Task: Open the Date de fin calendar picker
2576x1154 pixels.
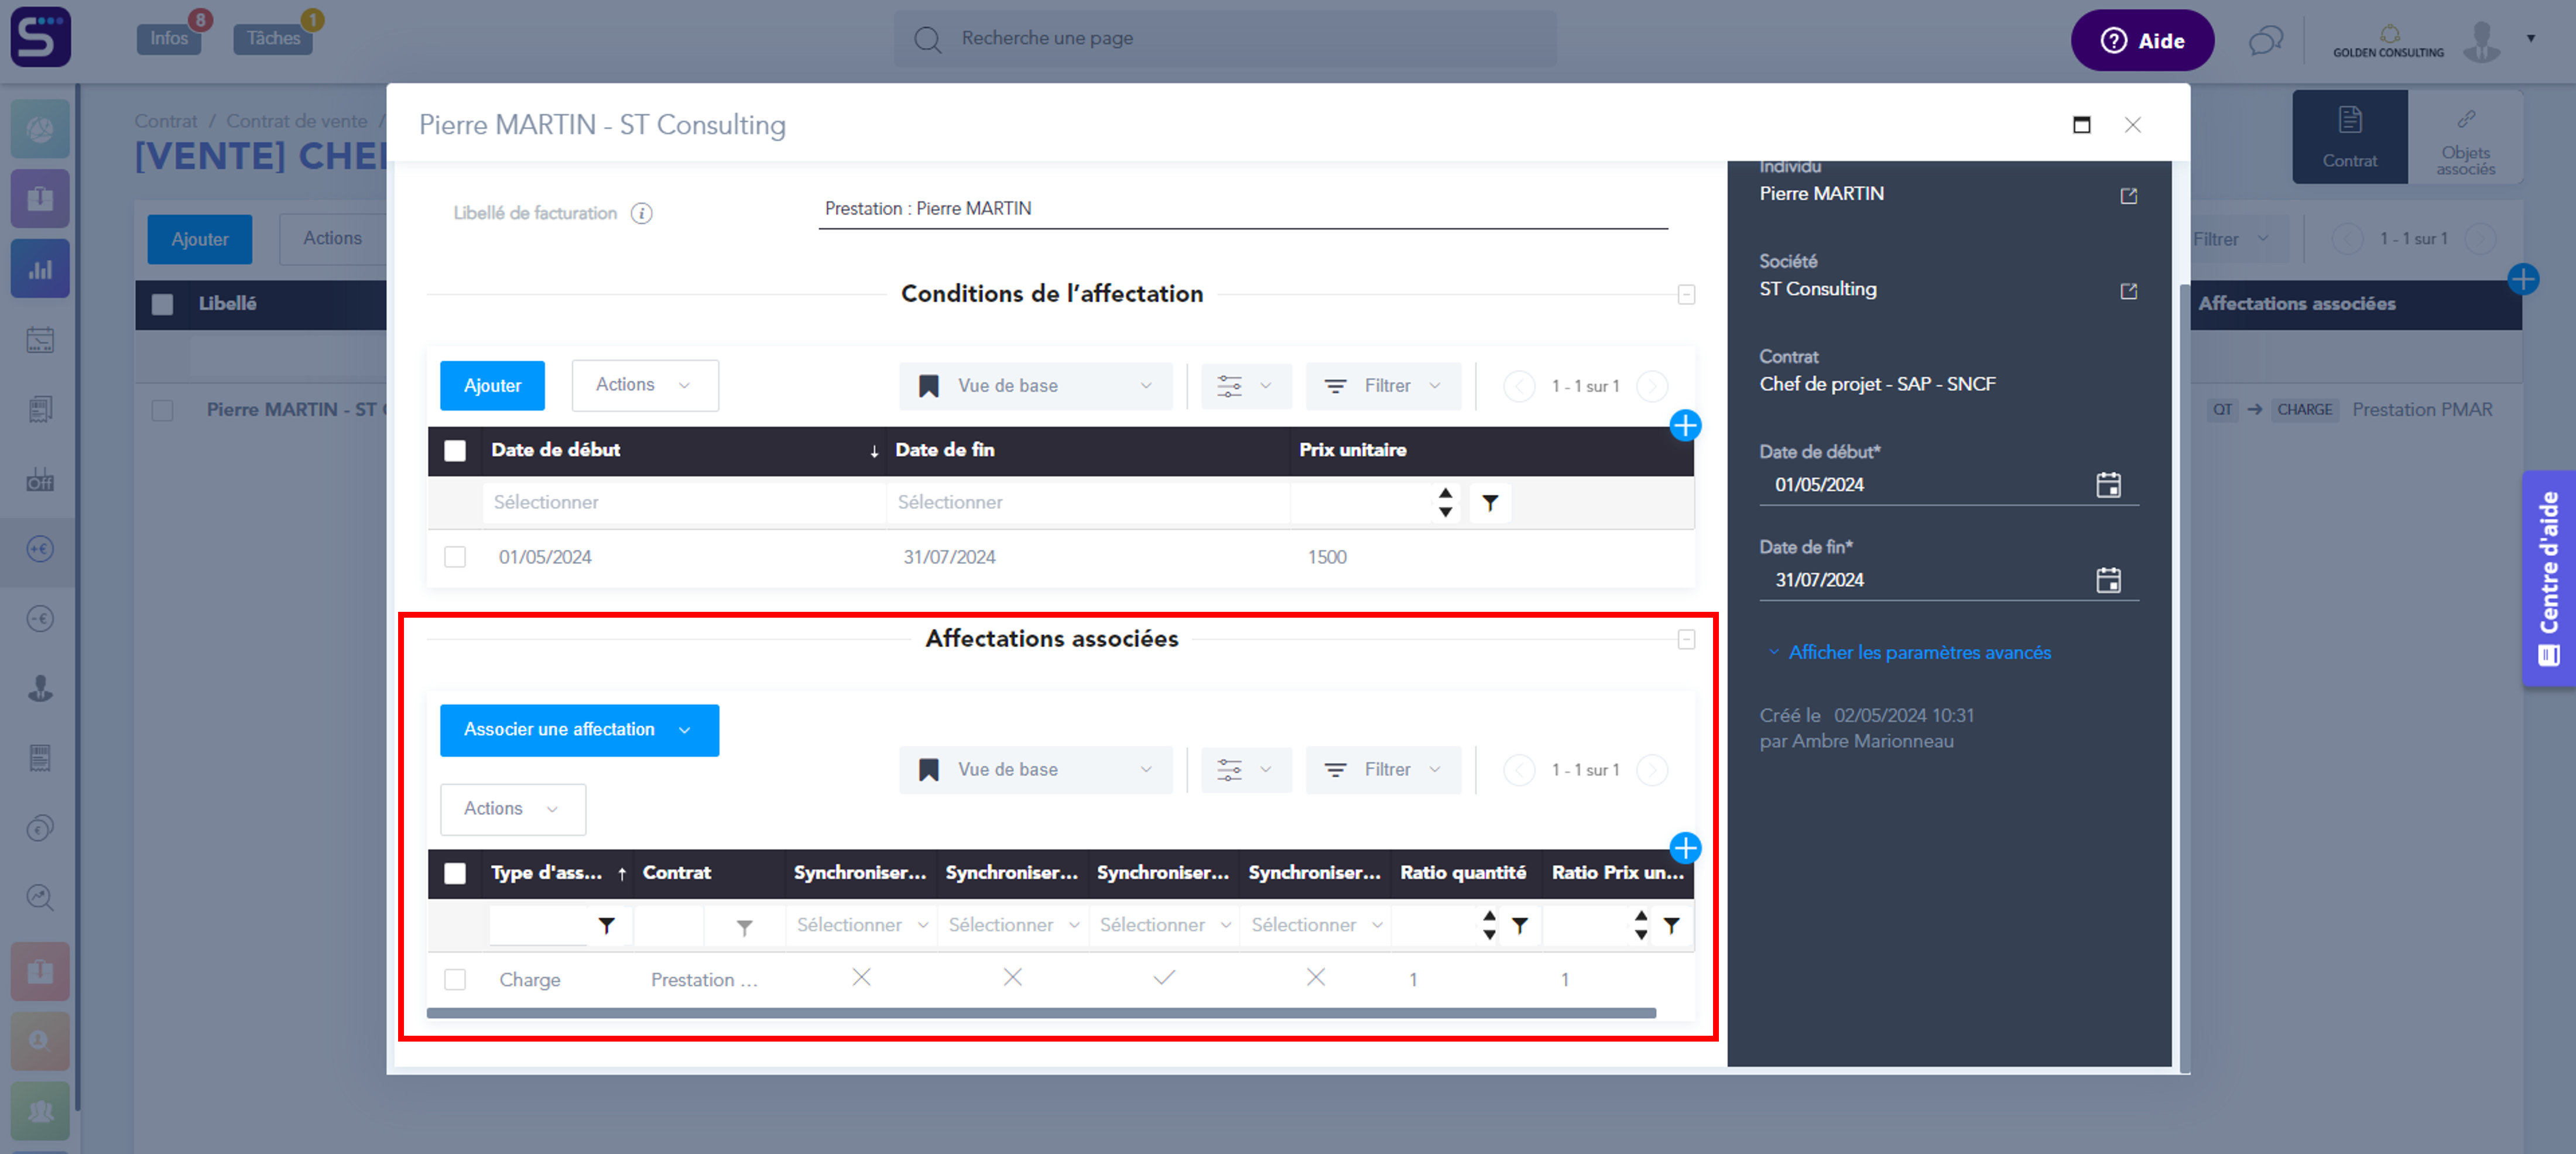Action: pos(2108,580)
